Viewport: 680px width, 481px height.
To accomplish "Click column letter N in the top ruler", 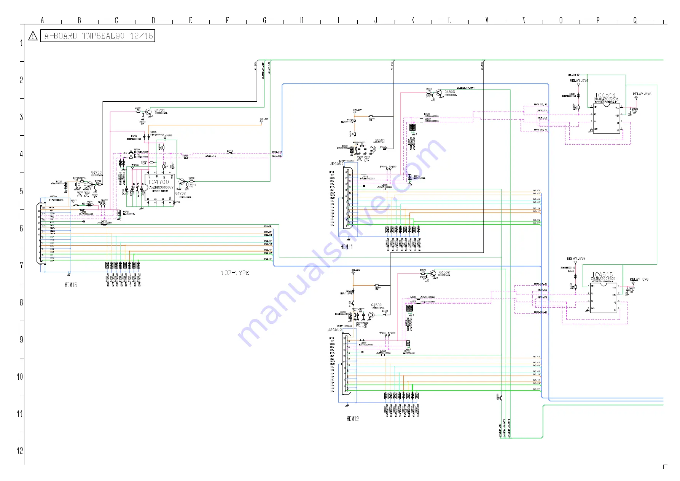I will pos(524,21).
